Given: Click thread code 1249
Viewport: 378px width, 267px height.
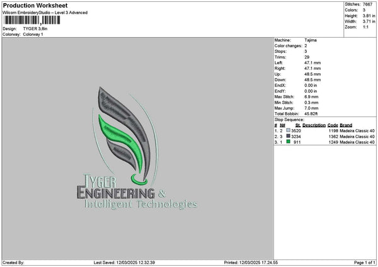Looking at the screenshot, I should [333, 142].
